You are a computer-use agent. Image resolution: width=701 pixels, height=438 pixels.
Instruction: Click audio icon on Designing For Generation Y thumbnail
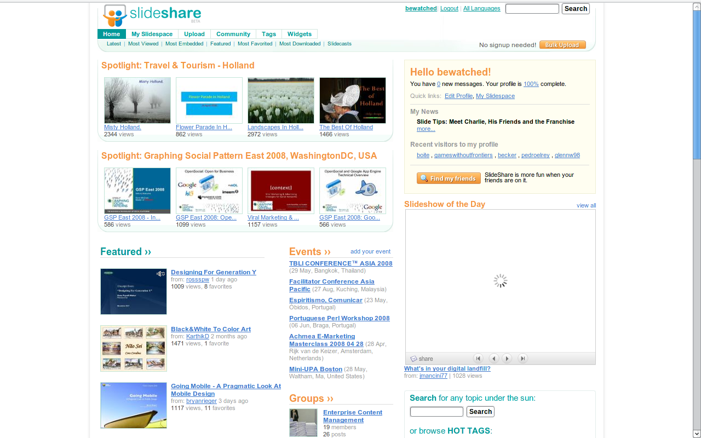[161, 274]
